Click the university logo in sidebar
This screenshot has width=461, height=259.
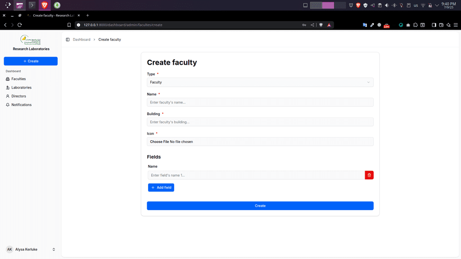[31, 40]
